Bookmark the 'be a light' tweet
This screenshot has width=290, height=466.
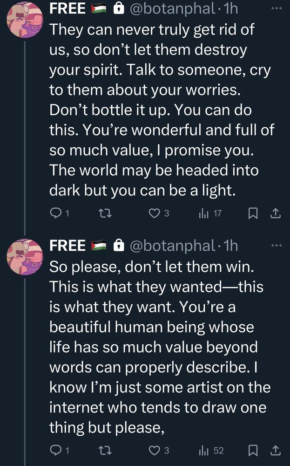tap(253, 214)
